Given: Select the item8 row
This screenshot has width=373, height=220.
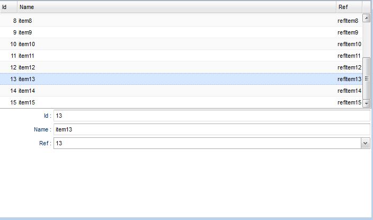Looking at the screenshot, I should tap(181, 21).
